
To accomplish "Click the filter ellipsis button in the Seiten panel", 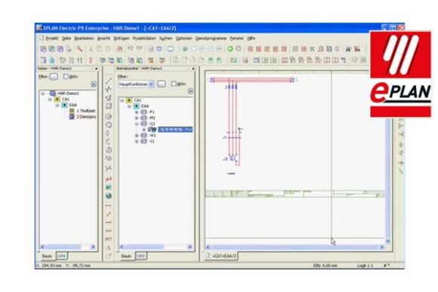I will [x=54, y=76].
